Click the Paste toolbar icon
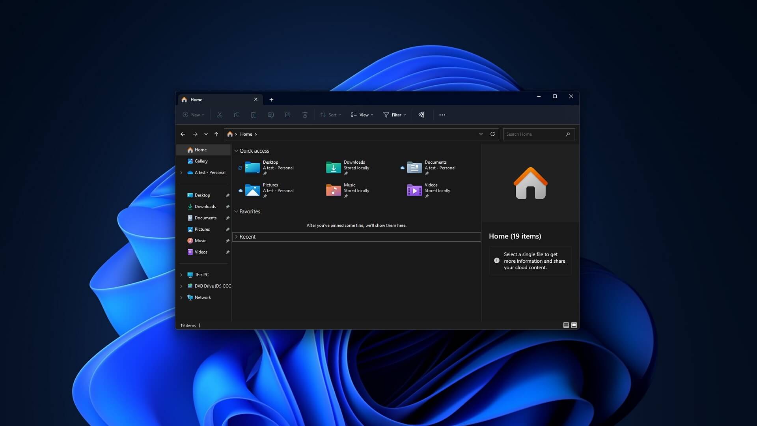Viewport: 757px width, 426px height. point(254,114)
